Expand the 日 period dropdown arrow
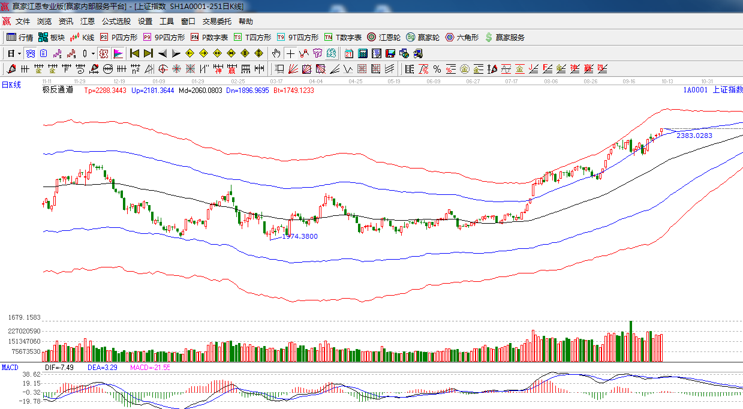 [19, 53]
